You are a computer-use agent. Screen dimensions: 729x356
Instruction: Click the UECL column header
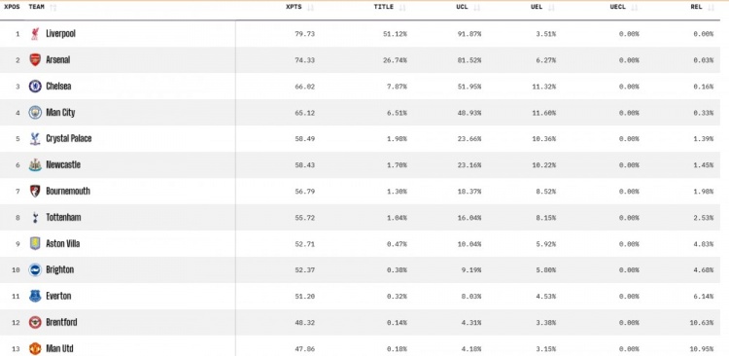(x=617, y=7)
